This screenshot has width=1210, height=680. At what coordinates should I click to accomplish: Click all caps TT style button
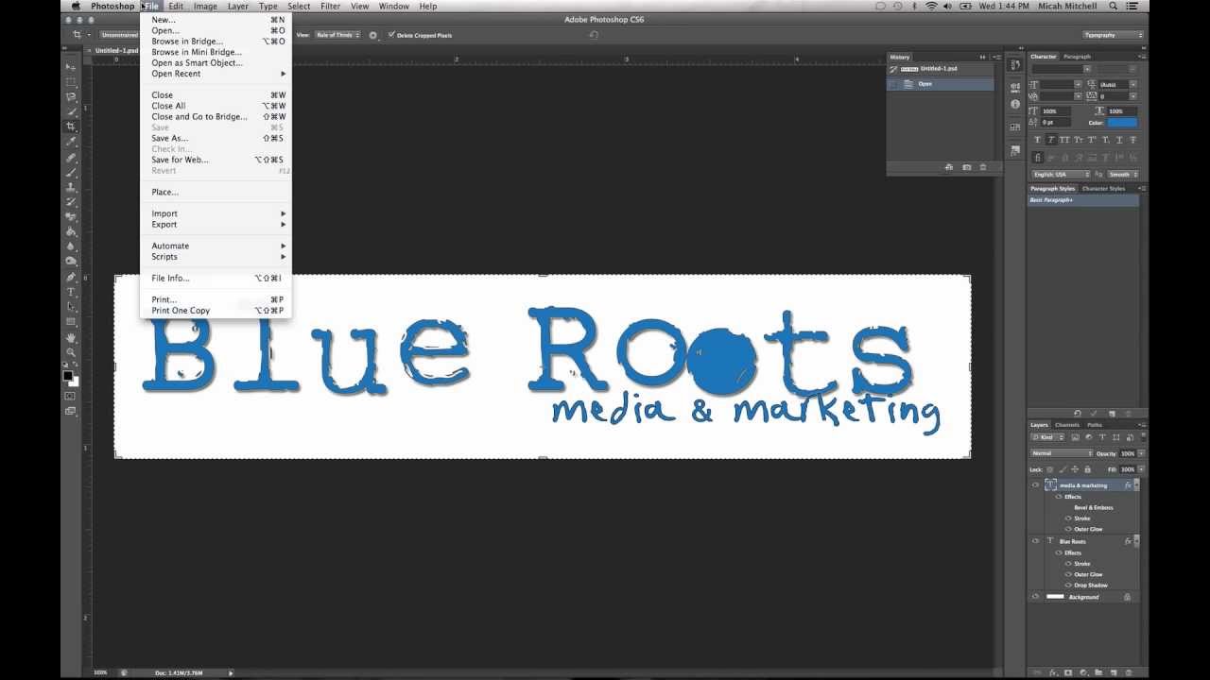pyautogui.click(x=1064, y=140)
